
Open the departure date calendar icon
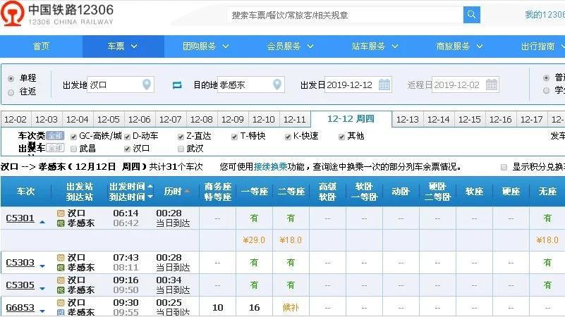(x=384, y=85)
